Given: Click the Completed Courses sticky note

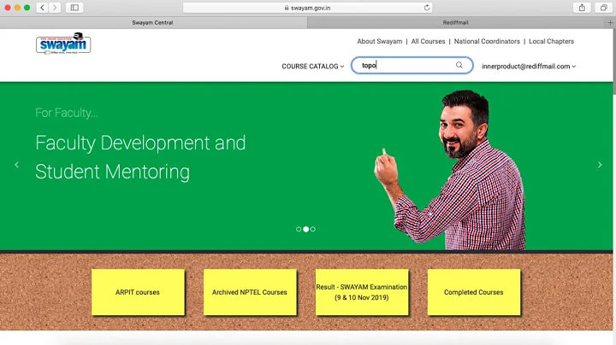Looking at the screenshot, I should (474, 292).
